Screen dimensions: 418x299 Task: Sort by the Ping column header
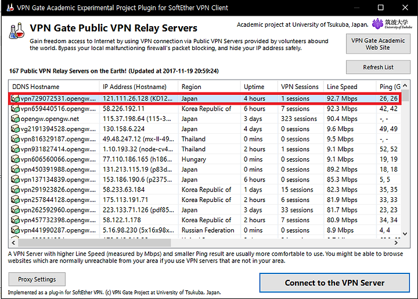pos(388,87)
